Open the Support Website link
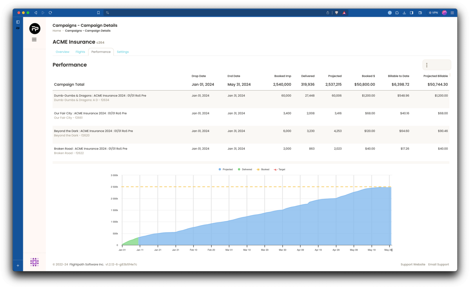This screenshot has width=470, height=288. point(413,264)
